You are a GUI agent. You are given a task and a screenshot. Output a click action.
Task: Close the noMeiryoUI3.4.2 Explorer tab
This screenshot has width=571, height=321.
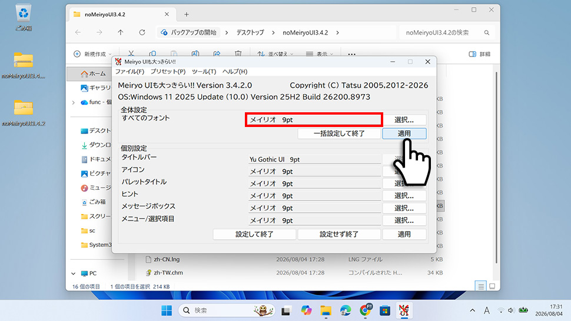(x=167, y=14)
